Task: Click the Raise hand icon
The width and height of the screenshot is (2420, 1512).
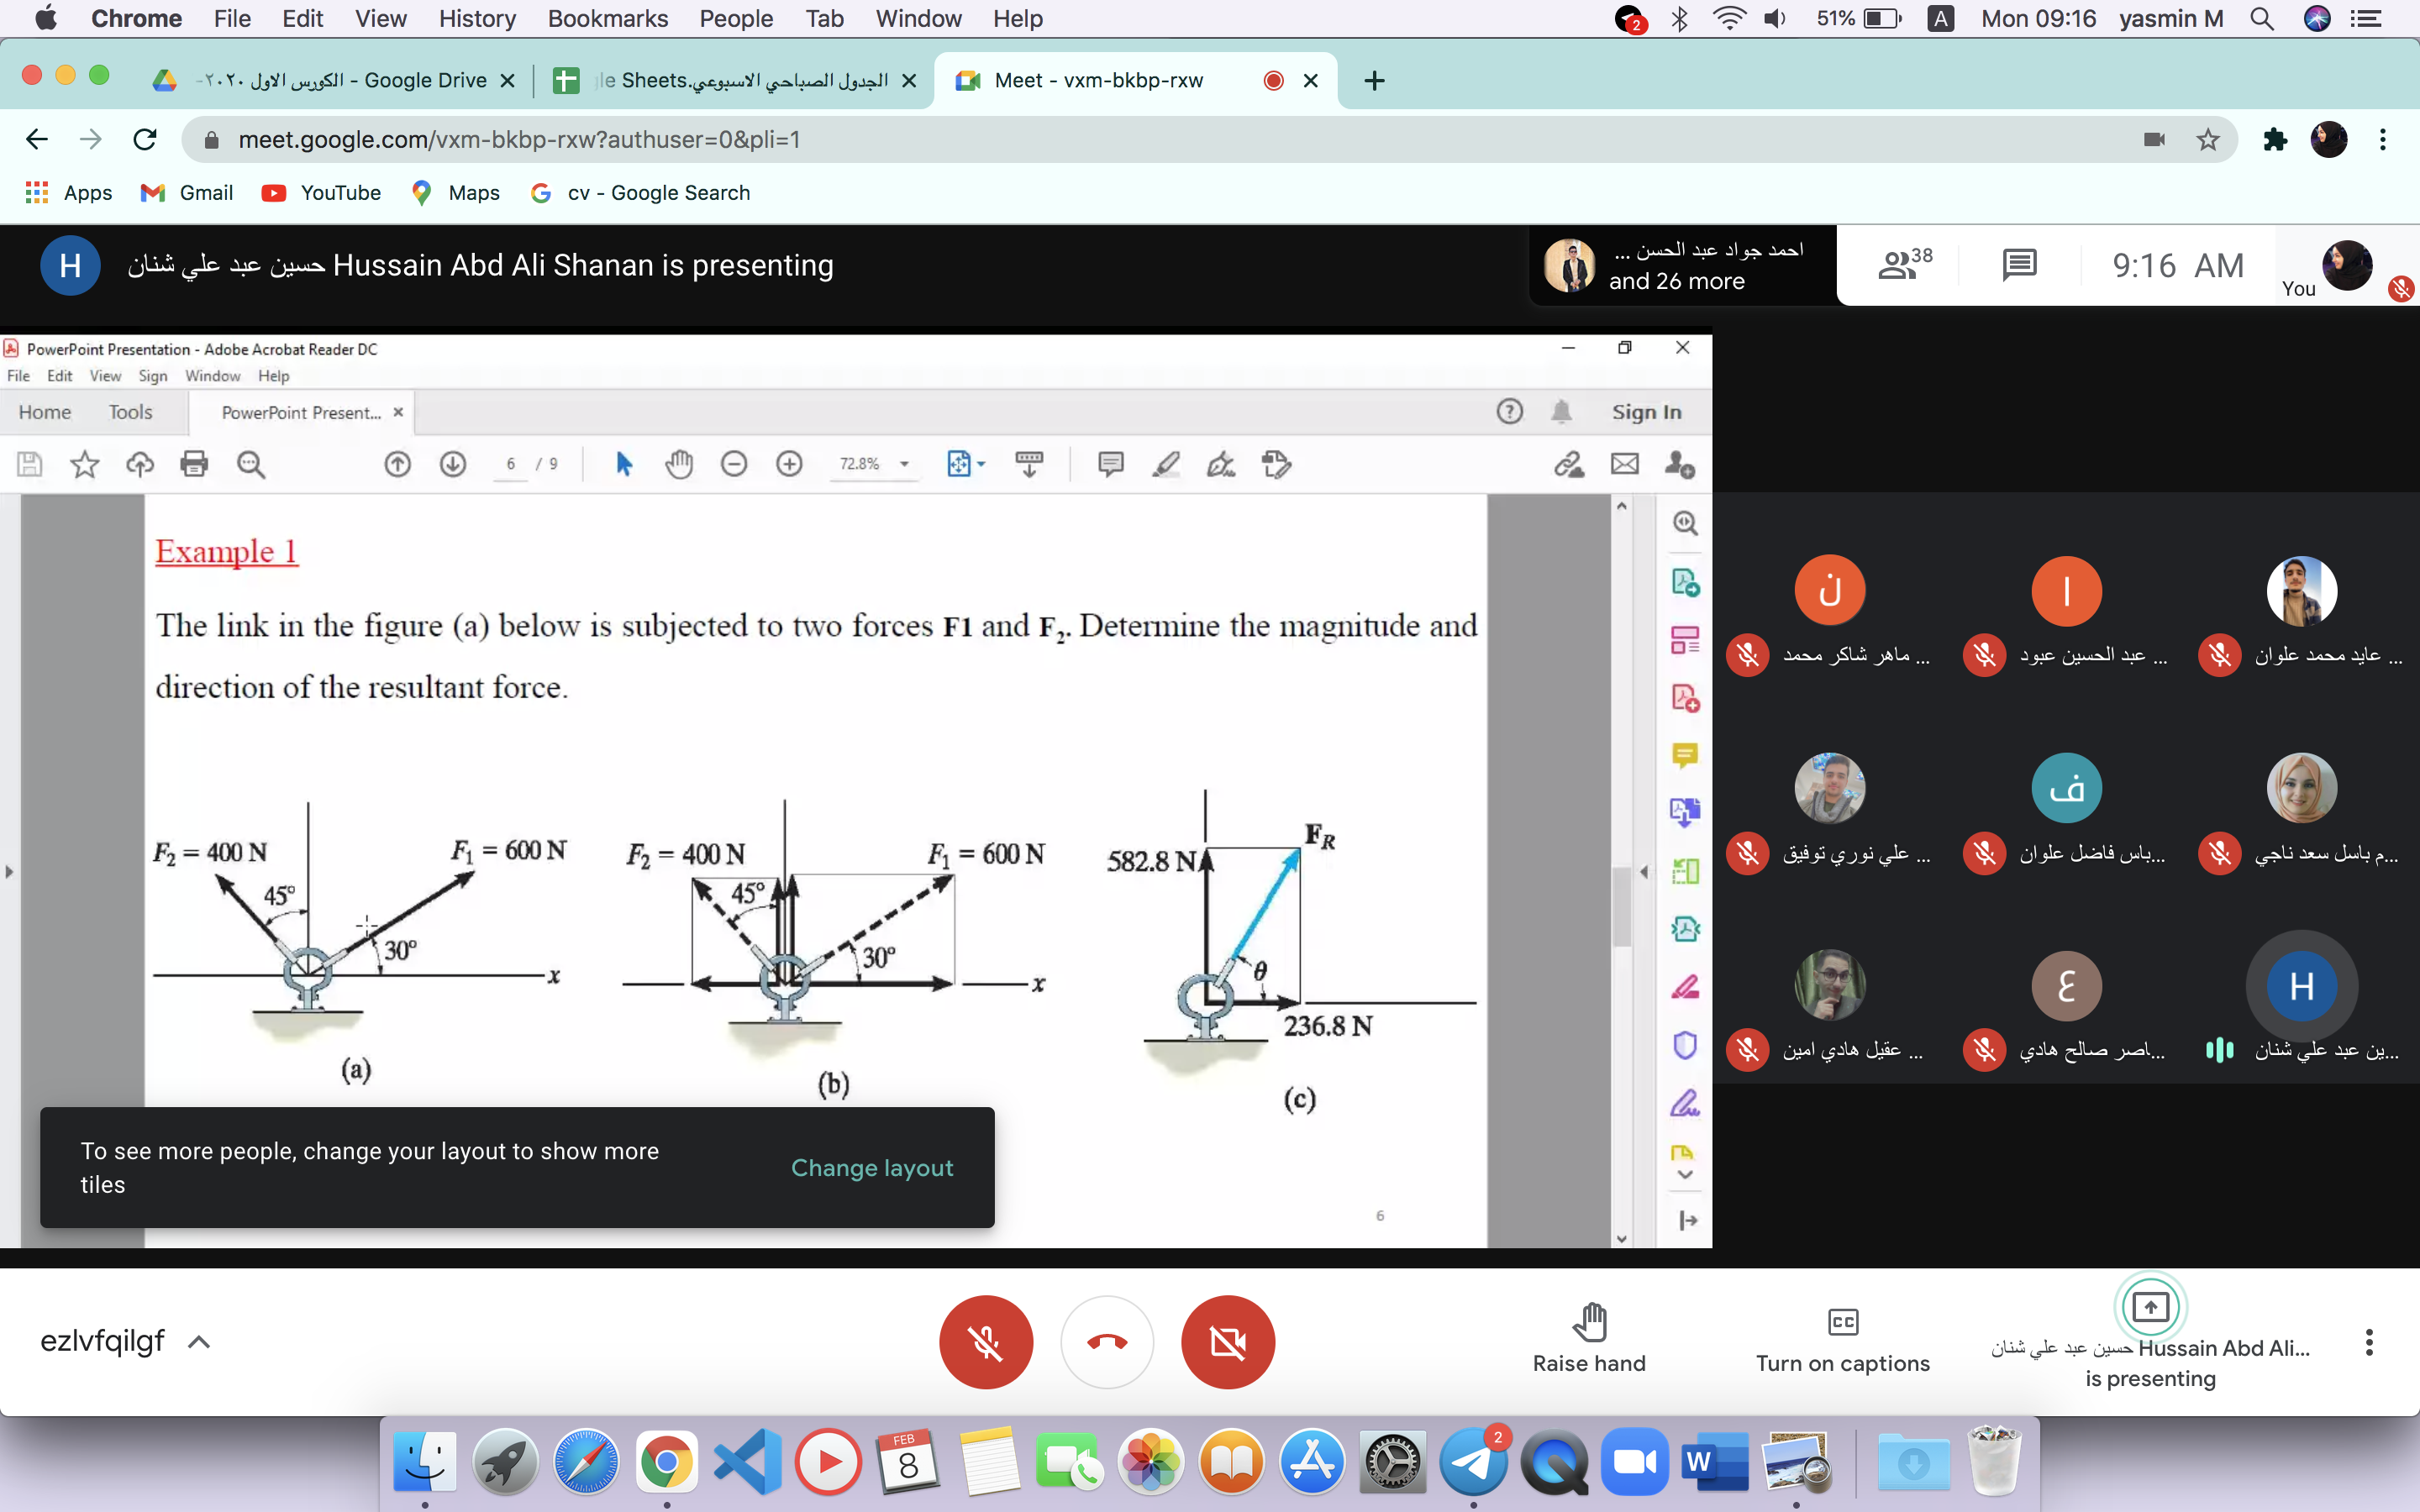Action: pos(1588,1322)
